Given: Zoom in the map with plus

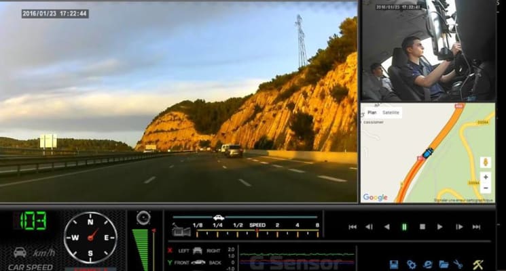Looking at the screenshot, I should 486,178.
